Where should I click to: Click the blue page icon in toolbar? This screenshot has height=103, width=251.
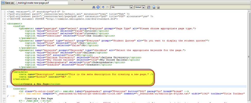click(154, 7)
